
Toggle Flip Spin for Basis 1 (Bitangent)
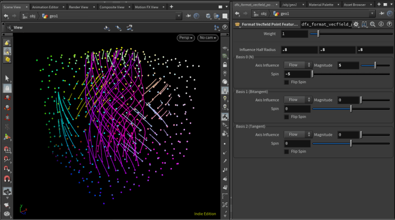[x=287, y=117]
